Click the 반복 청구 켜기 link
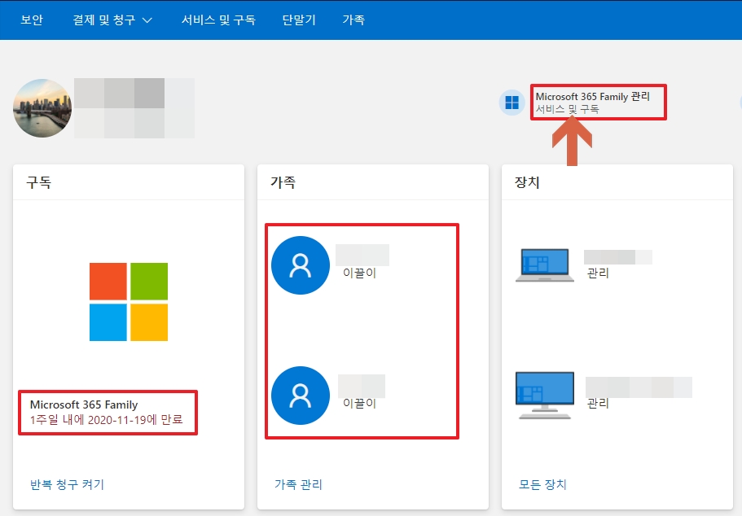This screenshot has width=742, height=516. pyautogui.click(x=67, y=484)
